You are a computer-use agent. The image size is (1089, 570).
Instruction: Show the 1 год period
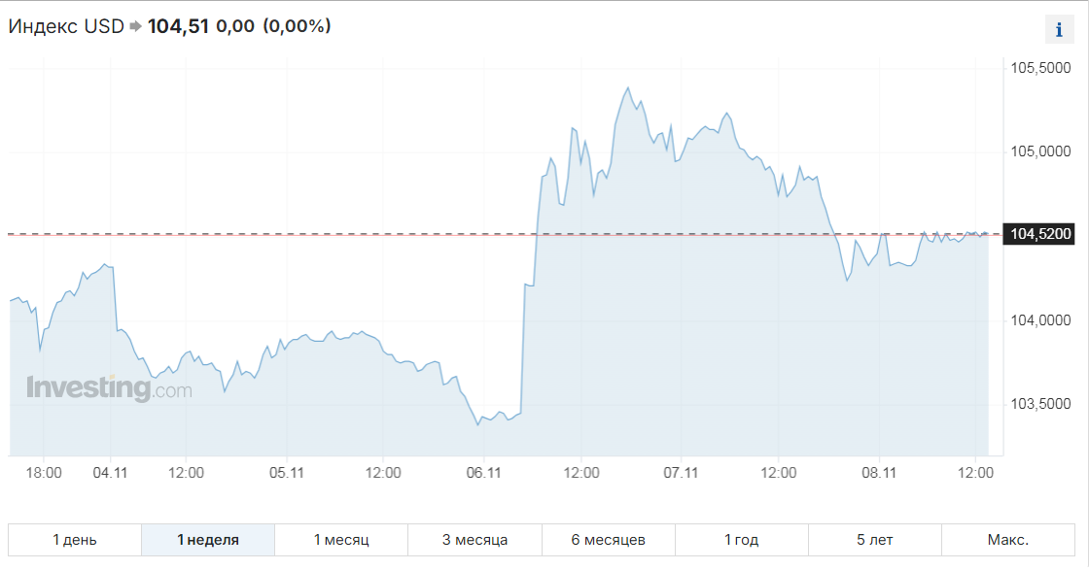click(x=742, y=540)
